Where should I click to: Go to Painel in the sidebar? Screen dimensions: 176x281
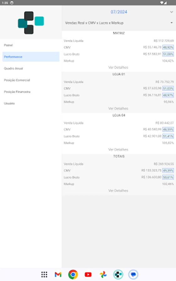[8, 45]
